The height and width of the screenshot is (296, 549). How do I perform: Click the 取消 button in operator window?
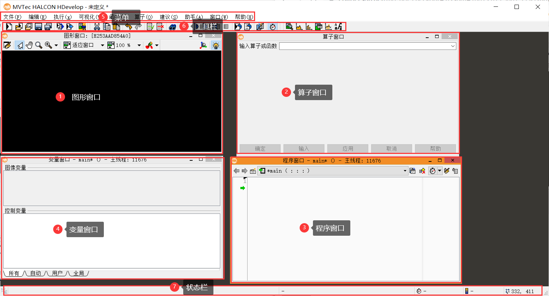pyautogui.click(x=392, y=149)
